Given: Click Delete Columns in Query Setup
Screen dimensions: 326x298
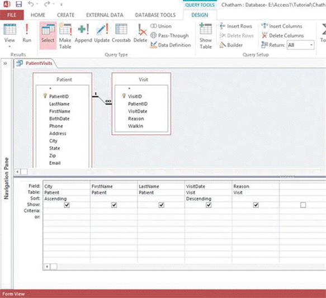Looking at the screenshot, I should tap(283, 36).
